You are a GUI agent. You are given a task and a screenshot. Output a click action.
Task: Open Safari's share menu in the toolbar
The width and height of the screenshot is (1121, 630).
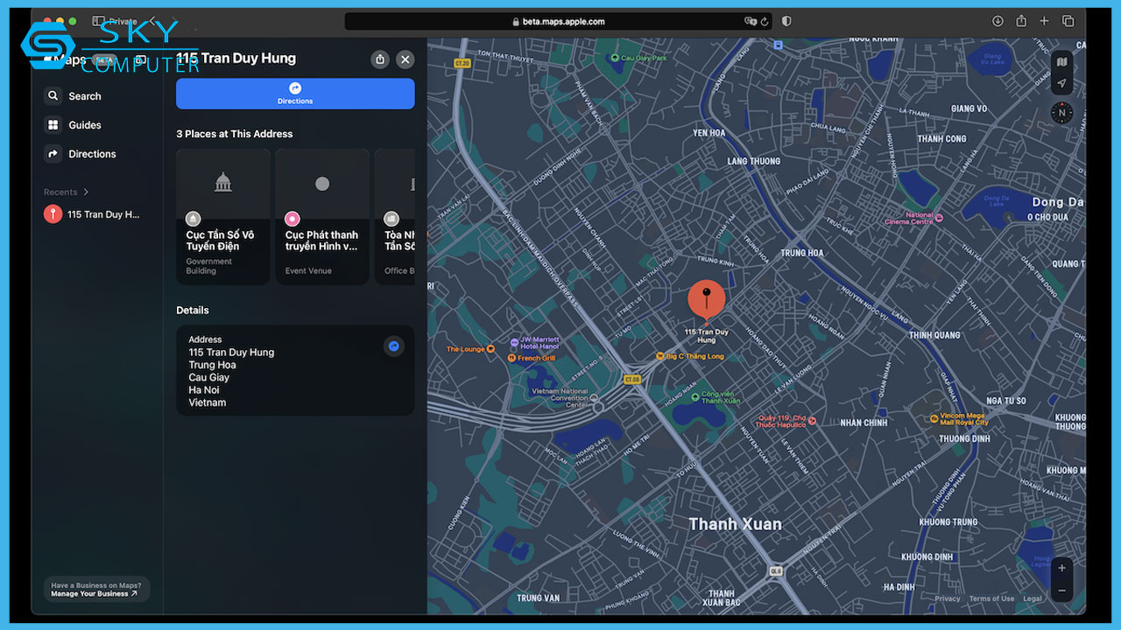[1021, 21]
